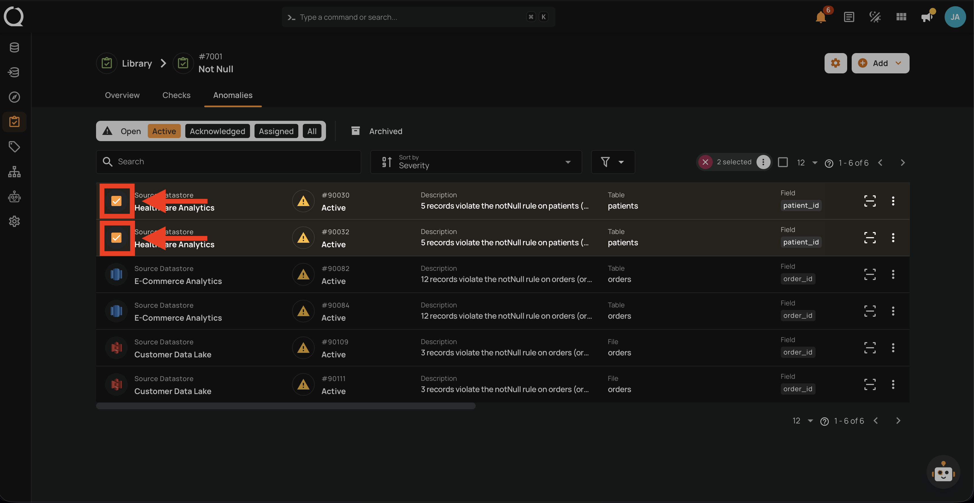Open preview for anomaly #90111
The width and height of the screenshot is (974, 503).
point(870,384)
